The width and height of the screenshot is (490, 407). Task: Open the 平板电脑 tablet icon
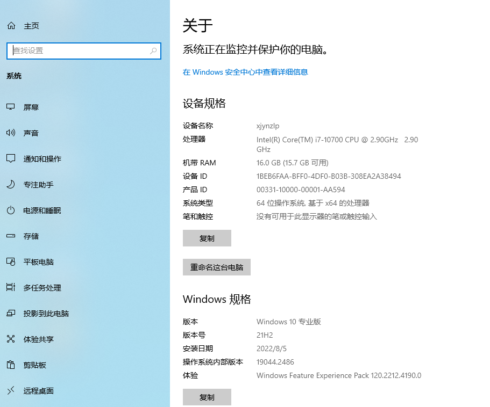pos(11,262)
